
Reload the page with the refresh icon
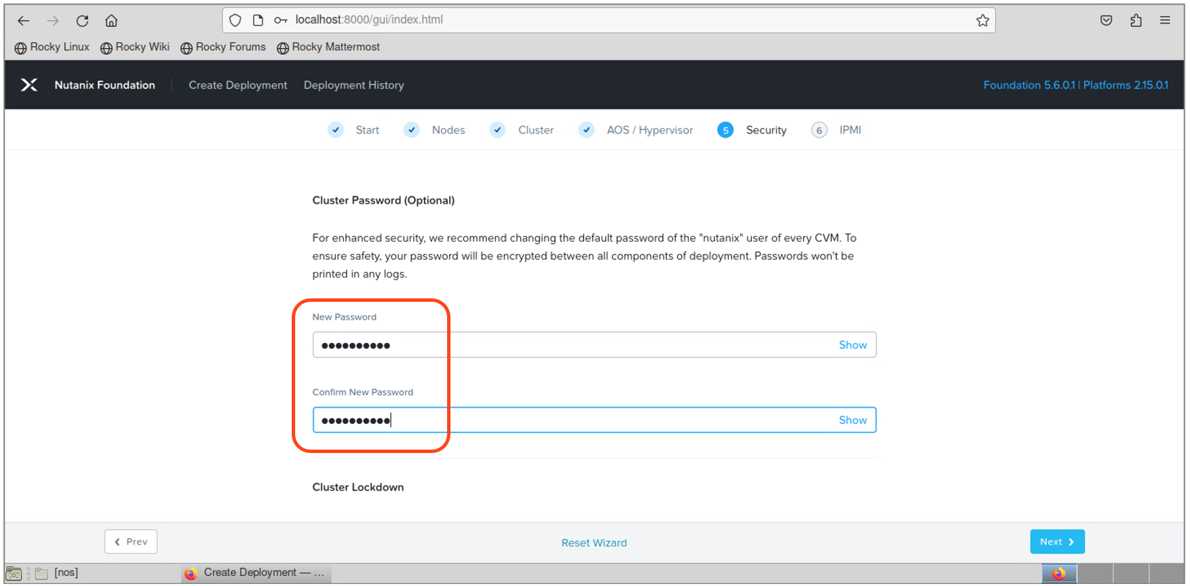pyautogui.click(x=82, y=21)
